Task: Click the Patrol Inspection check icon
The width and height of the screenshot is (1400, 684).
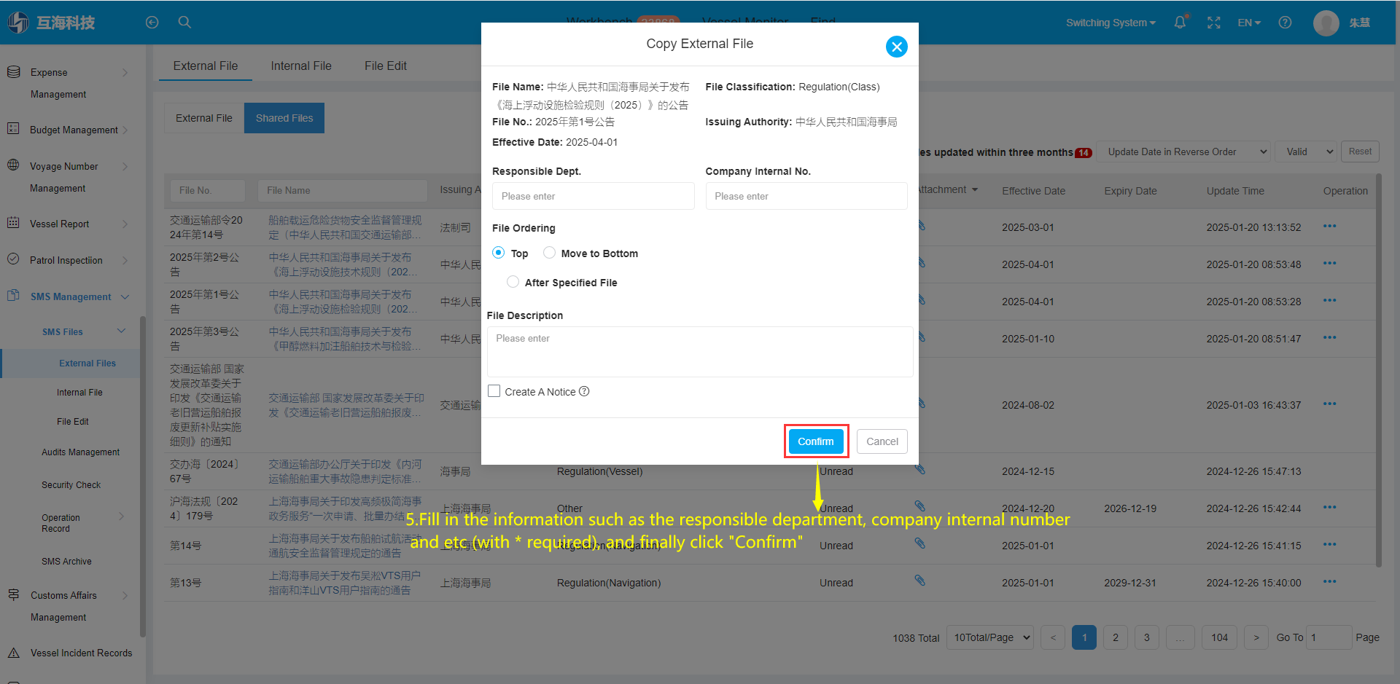Action: click(x=13, y=259)
